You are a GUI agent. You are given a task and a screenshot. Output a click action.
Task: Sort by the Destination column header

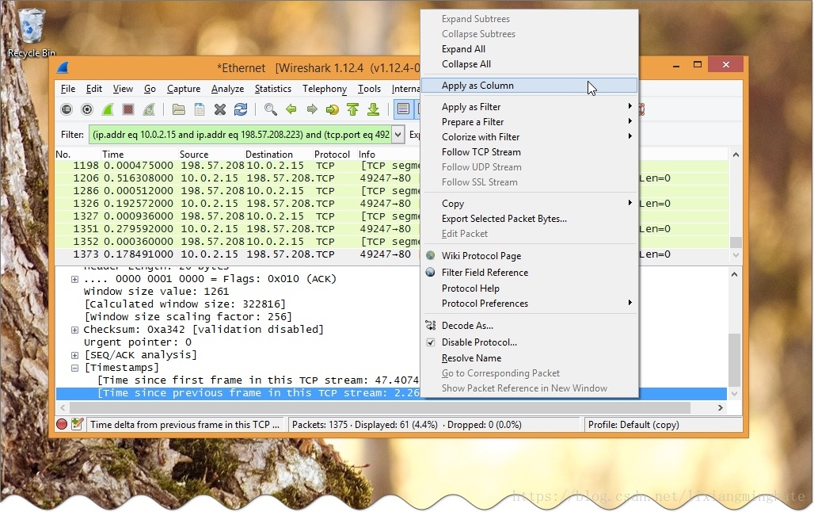point(278,155)
